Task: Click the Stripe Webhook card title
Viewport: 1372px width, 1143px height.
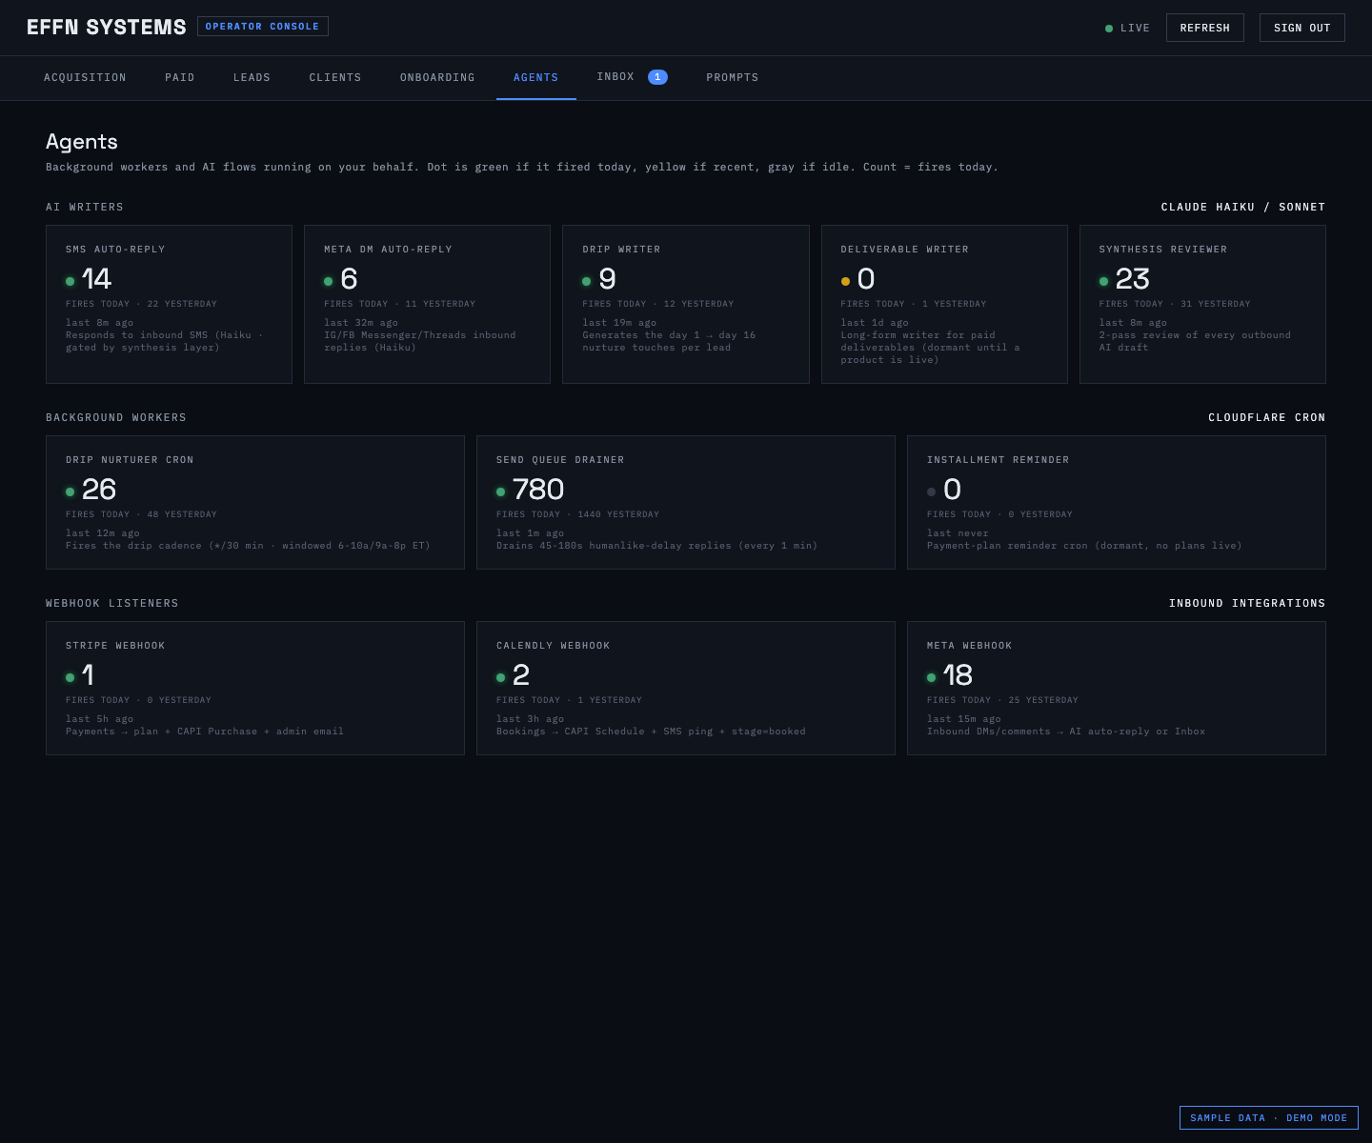Action: (115, 646)
